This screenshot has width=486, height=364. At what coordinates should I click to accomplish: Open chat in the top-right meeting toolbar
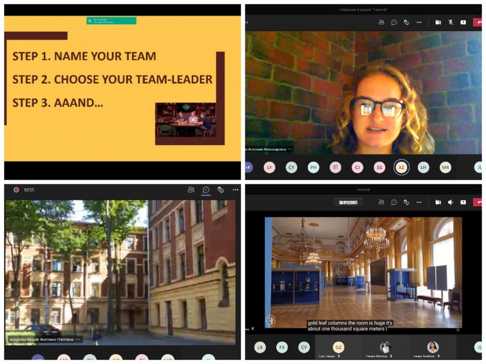(x=394, y=22)
